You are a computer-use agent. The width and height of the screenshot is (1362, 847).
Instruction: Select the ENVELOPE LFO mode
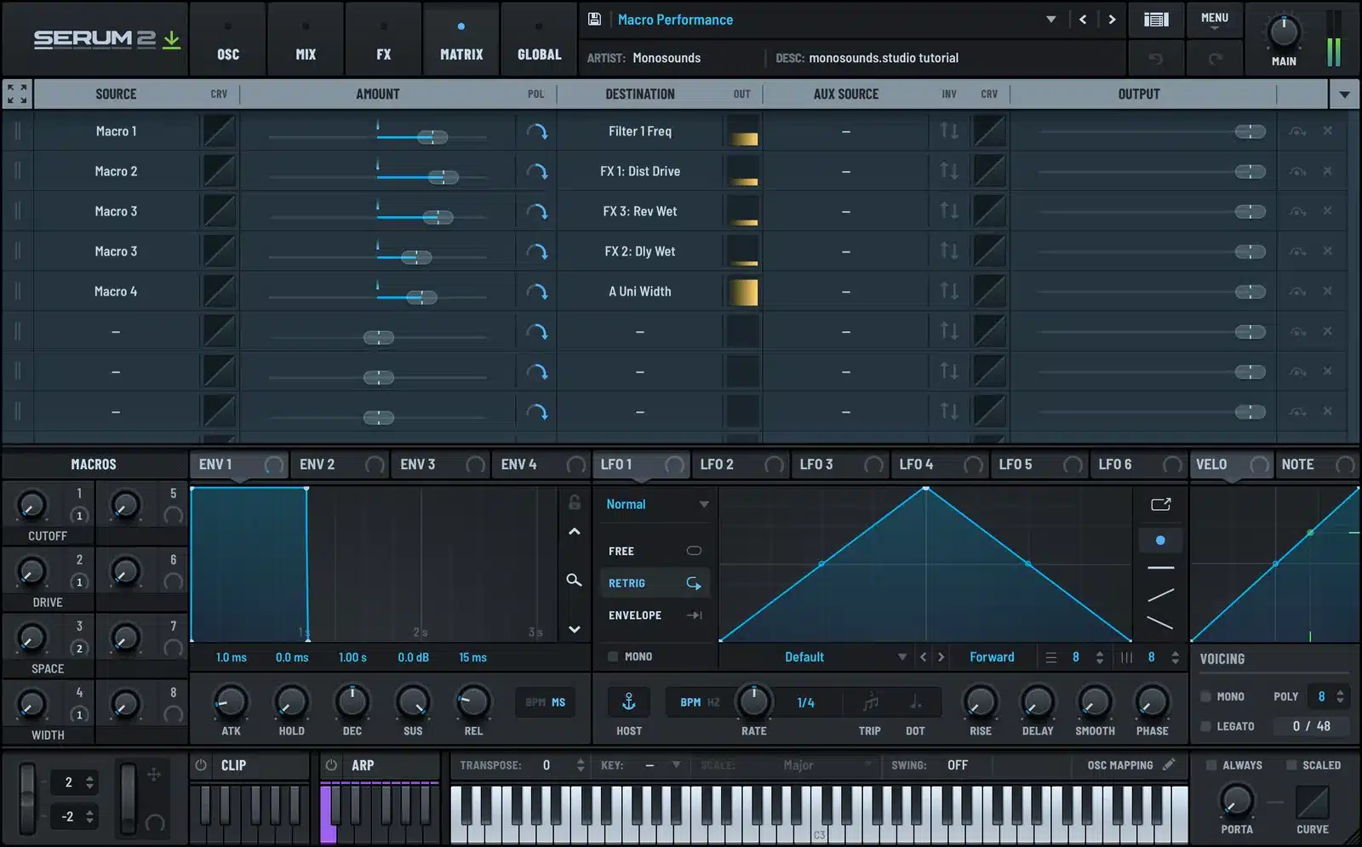tap(654, 615)
